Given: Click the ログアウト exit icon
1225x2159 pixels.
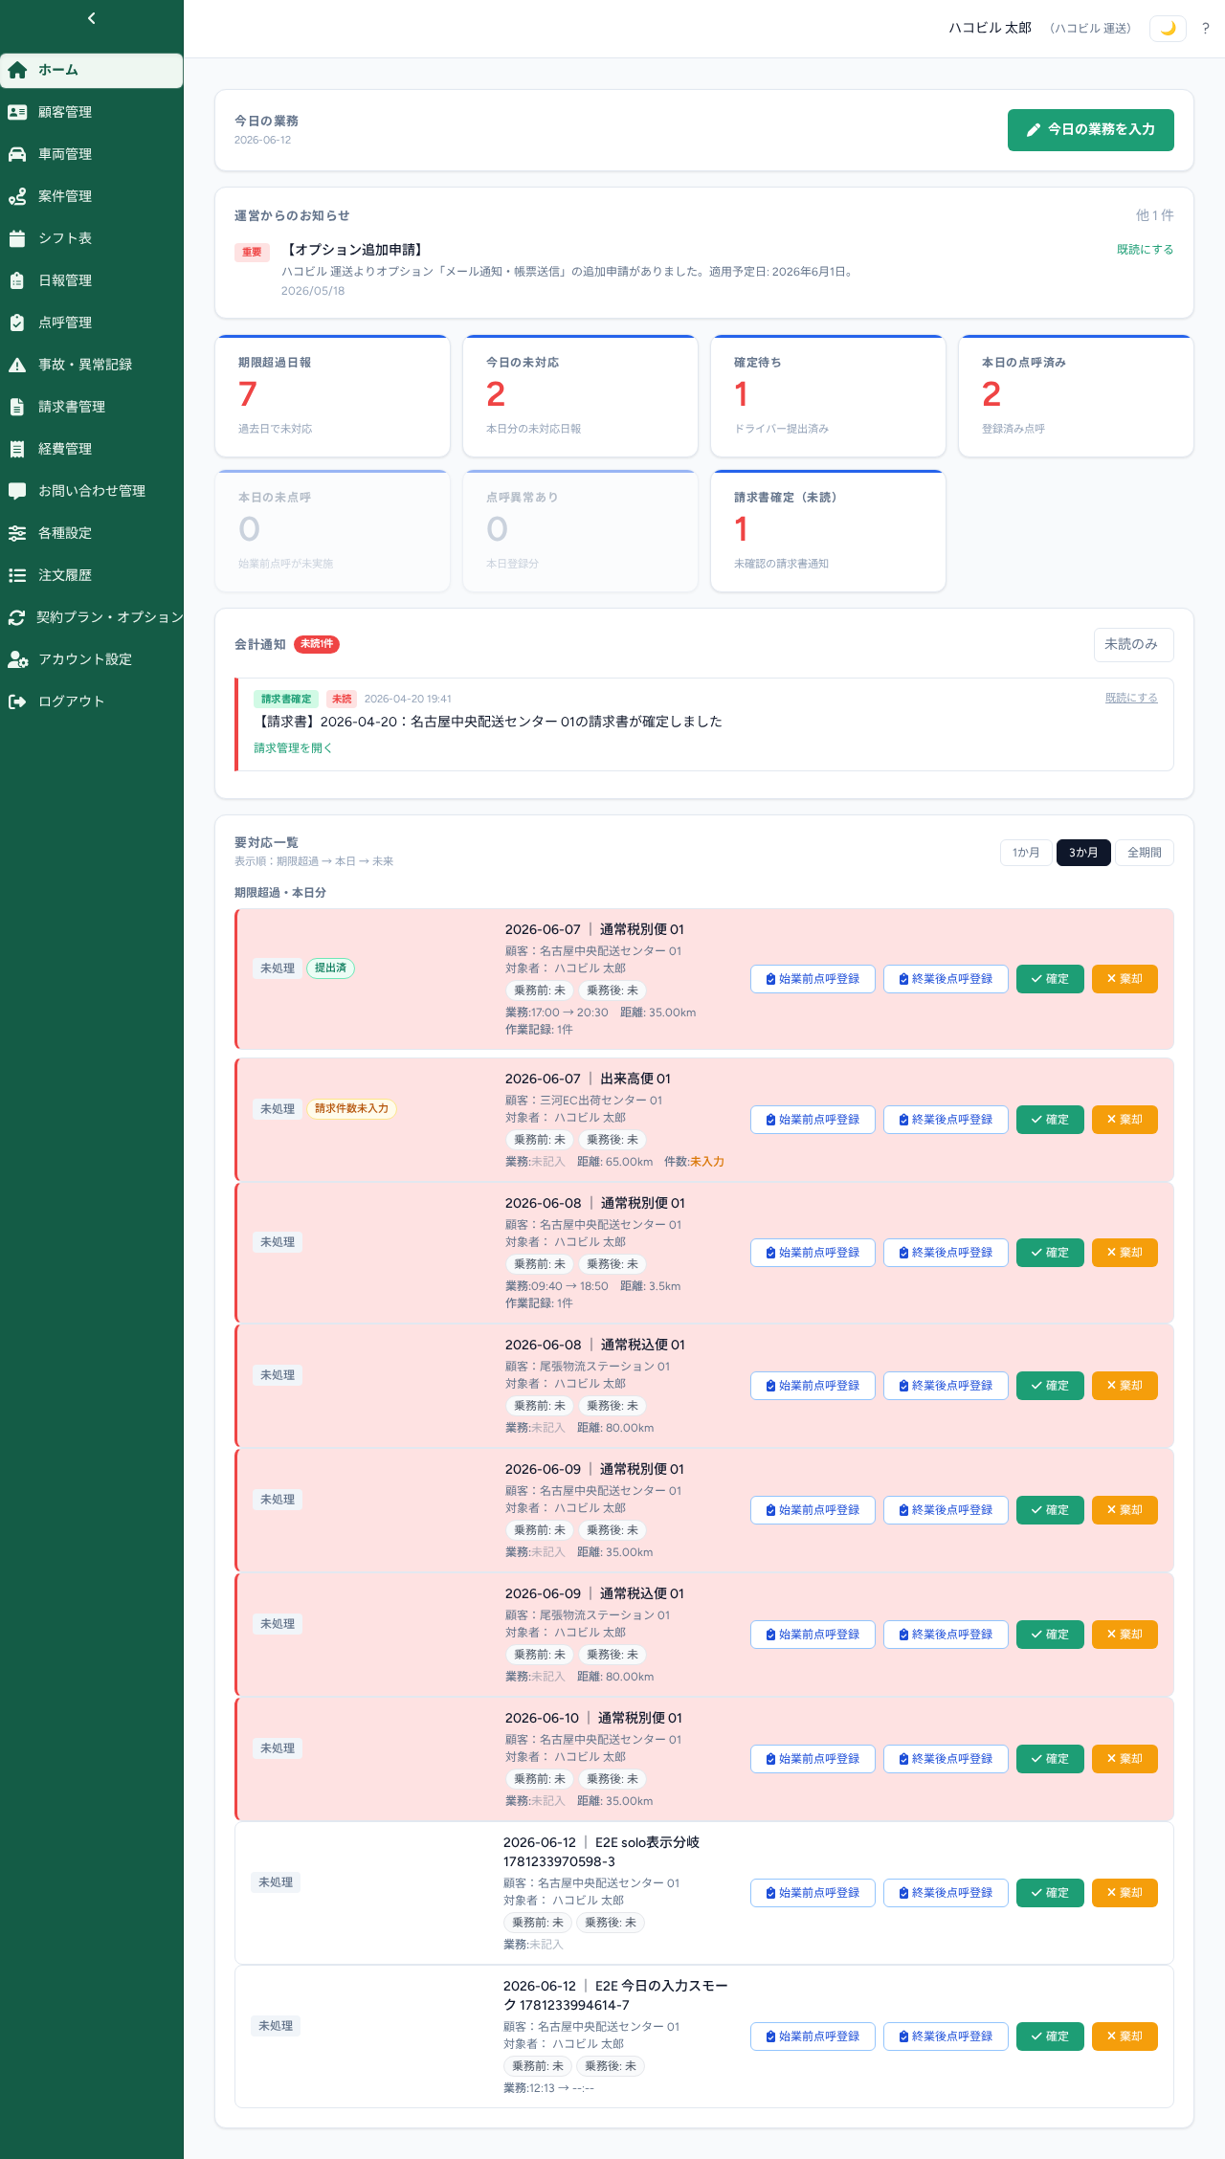Looking at the screenshot, I should click(17, 701).
